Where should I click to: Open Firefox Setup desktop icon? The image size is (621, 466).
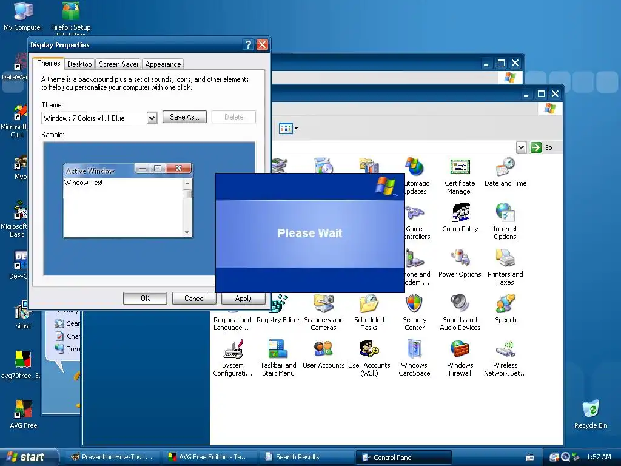click(70, 18)
